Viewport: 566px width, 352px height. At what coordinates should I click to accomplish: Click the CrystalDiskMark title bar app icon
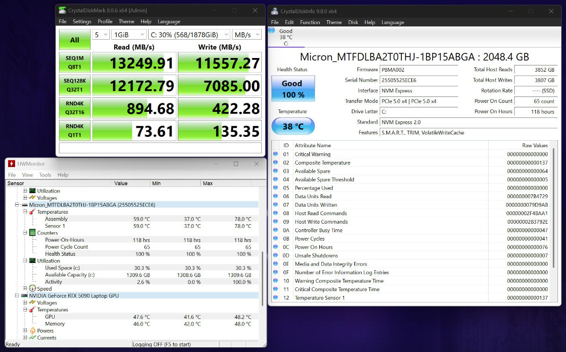pyautogui.click(x=63, y=10)
